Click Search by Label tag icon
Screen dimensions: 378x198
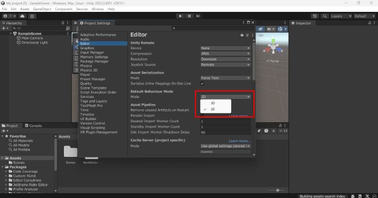click(259, 131)
